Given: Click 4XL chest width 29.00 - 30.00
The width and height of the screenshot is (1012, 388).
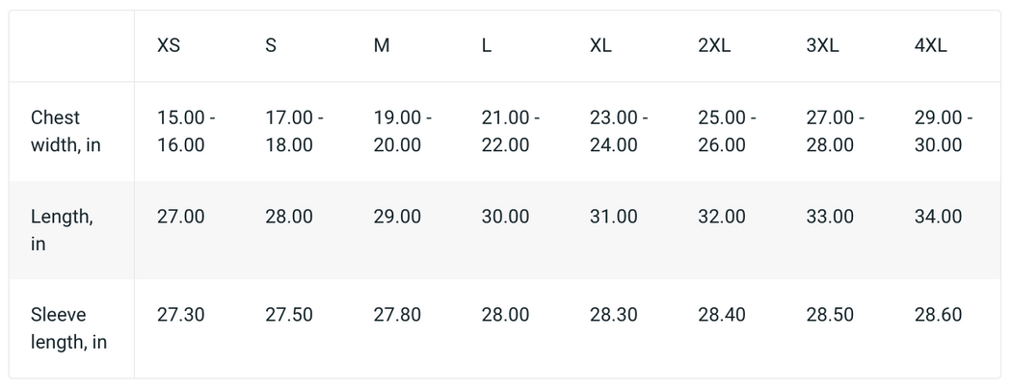Looking at the screenshot, I should click(943, 131).
